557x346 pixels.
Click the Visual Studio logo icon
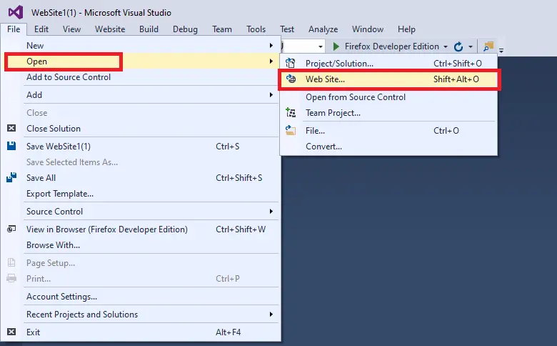pyautogui.click(x=16, y=12)
